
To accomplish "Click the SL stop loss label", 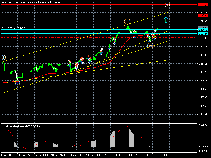I will pyautogui.click(x=3, y=36).
